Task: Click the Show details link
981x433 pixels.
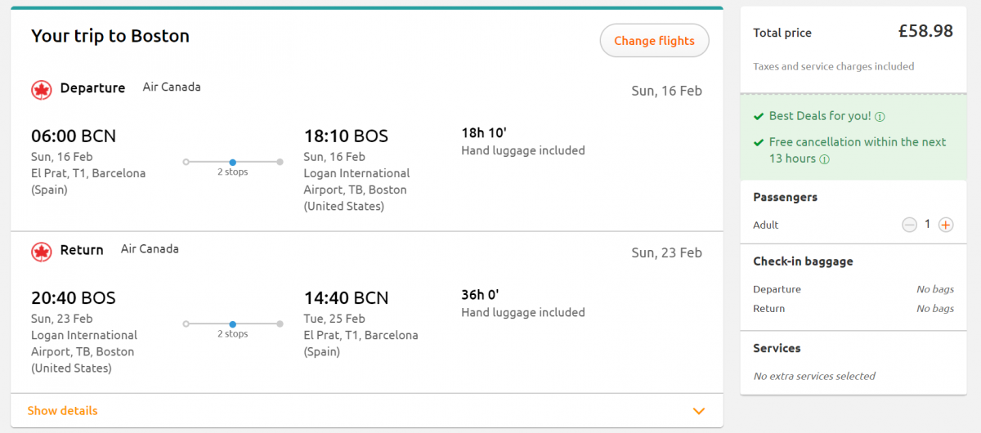Action: tap(62, 411)
